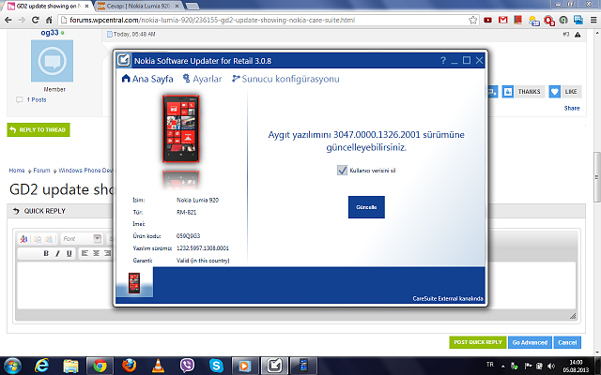Open Chrome menu hamburger icon
Screen dimensions: 601x375
click(x=593, y=20)
